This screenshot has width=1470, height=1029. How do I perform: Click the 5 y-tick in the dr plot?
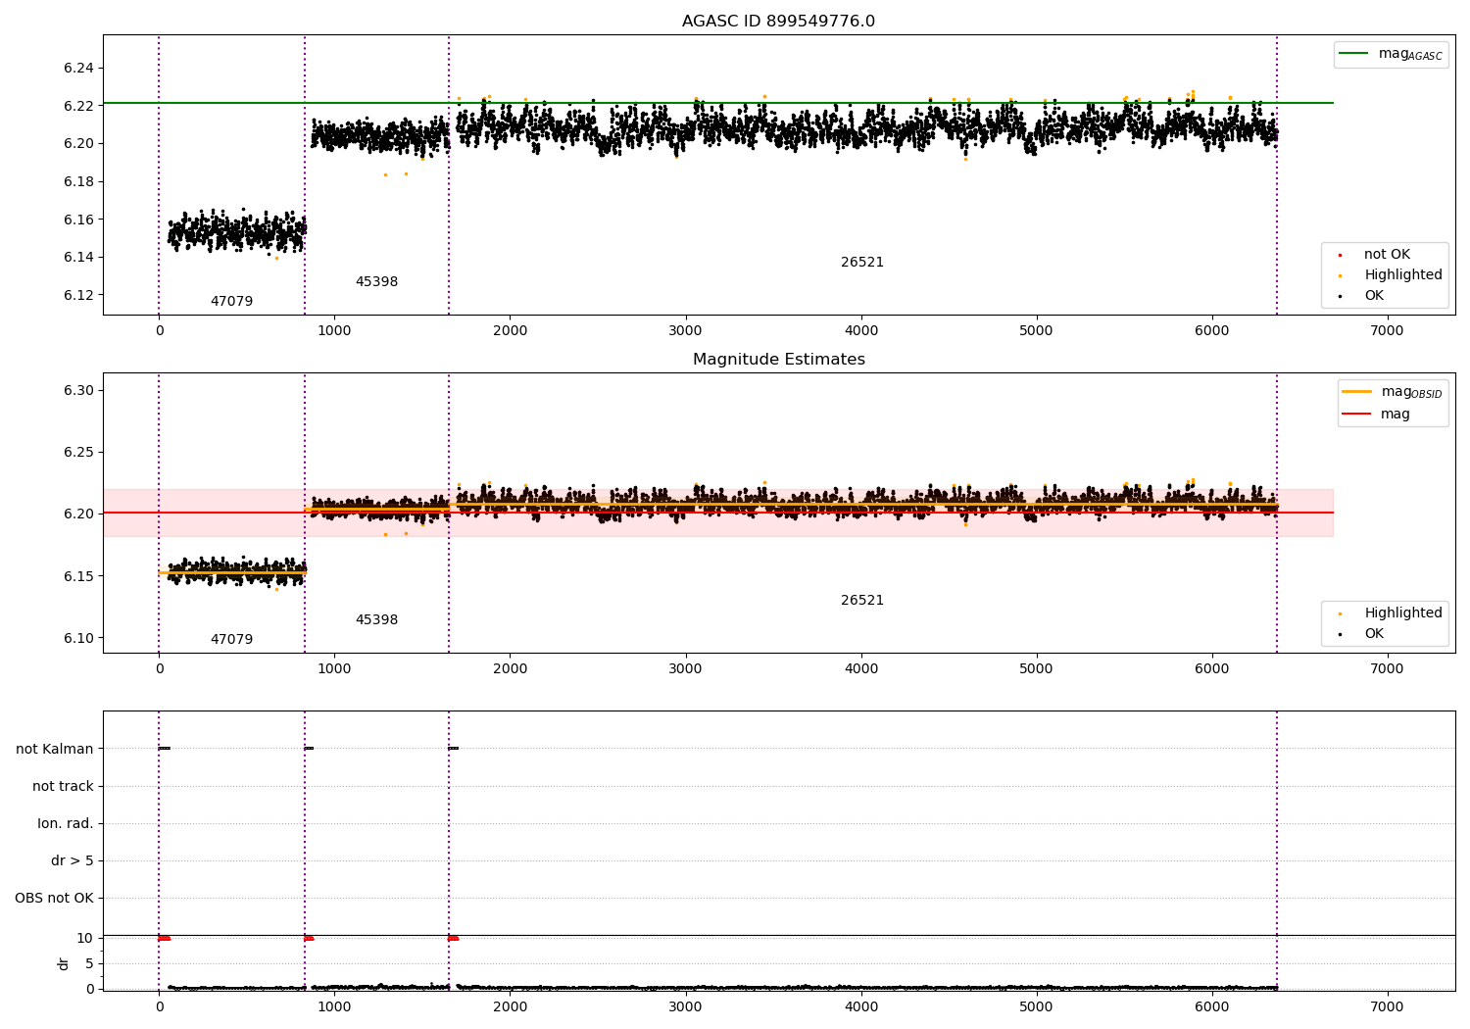coord(90,964)
